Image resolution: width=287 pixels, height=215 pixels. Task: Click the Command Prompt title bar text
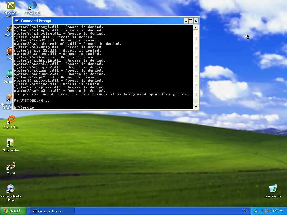36,21
